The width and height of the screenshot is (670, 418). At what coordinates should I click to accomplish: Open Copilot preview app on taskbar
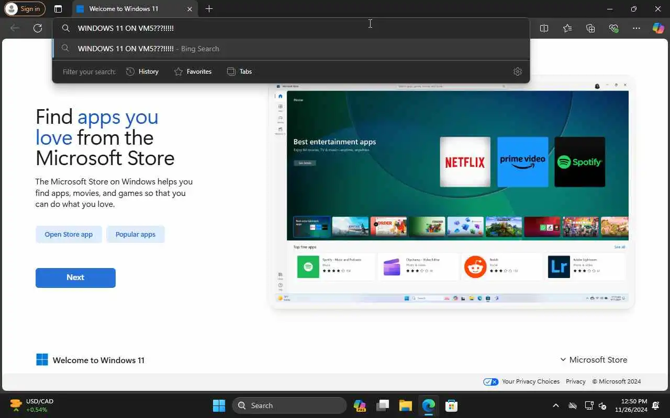360,405
